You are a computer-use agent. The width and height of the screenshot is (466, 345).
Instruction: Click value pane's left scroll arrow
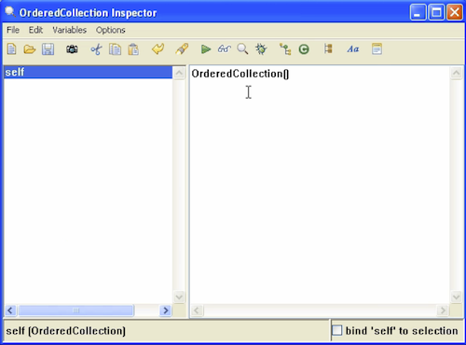tap(197, 310)
